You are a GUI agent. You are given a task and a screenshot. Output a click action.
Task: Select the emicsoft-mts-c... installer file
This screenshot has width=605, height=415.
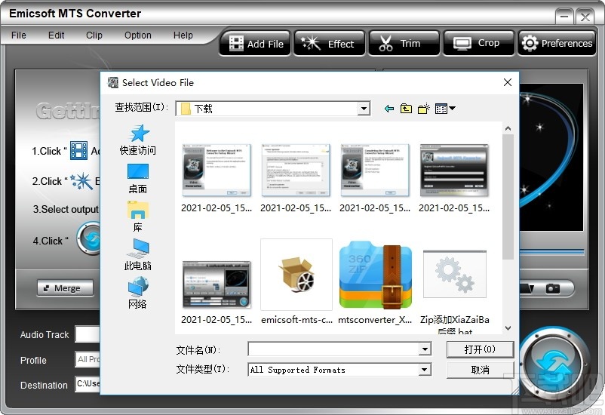point(296,281)
